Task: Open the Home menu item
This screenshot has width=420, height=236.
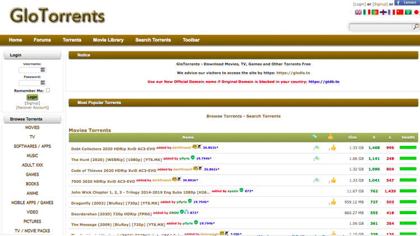Action: click(15, 40)
